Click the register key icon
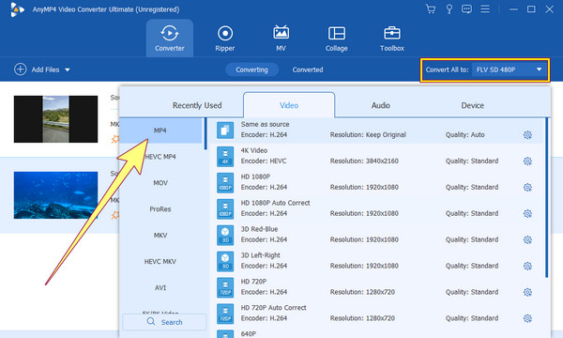 point(449,9)
